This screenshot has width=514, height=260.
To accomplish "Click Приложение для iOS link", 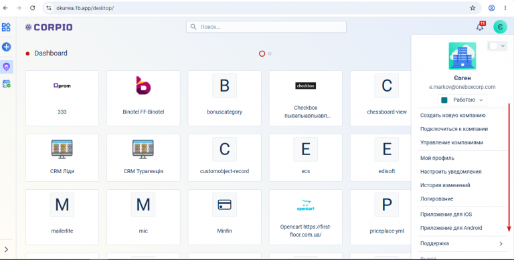I will pos(446,215).
